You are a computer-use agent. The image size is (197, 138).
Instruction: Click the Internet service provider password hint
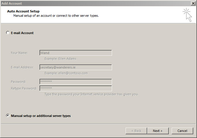92,94
